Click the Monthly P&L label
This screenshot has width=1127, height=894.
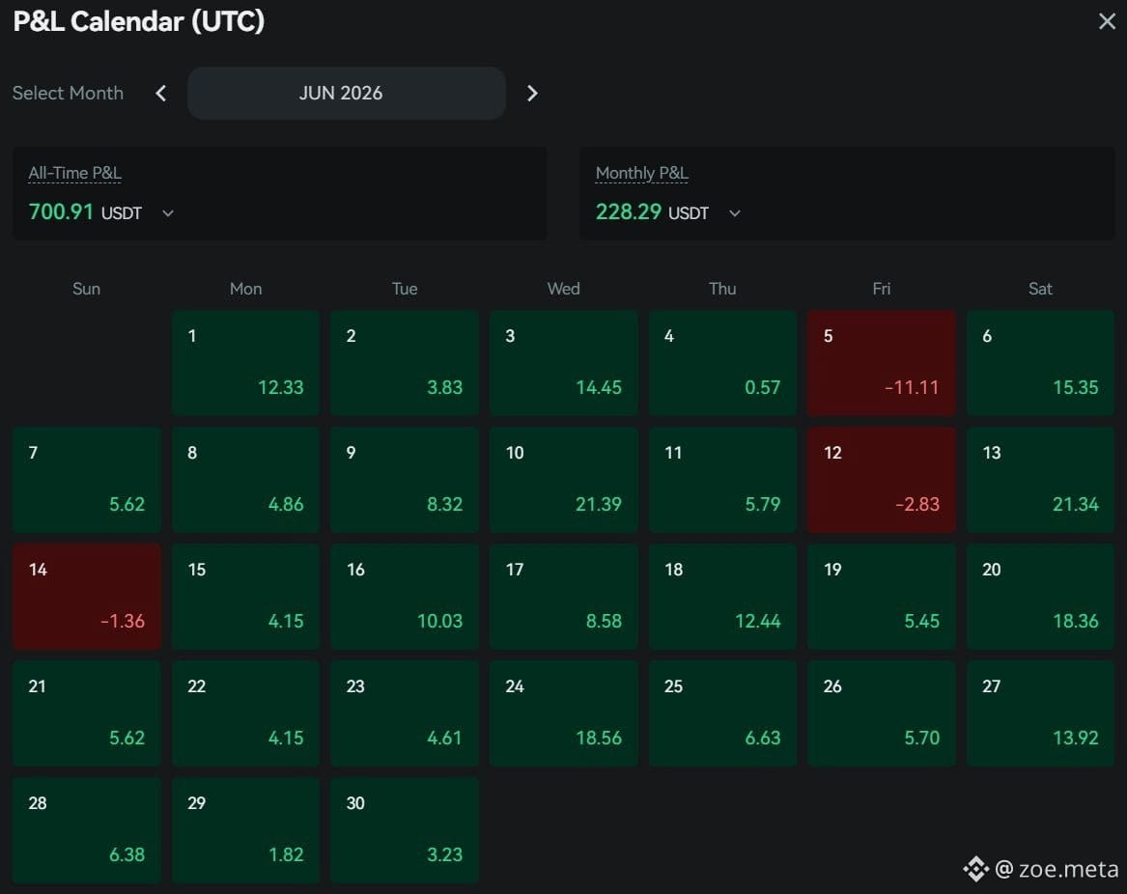642,173
